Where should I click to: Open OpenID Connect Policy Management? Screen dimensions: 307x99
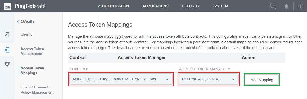tap(37, 90)
